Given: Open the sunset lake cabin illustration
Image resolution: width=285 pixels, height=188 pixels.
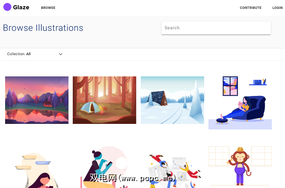Looking at the screenshot, I should [x=37, y=100].
